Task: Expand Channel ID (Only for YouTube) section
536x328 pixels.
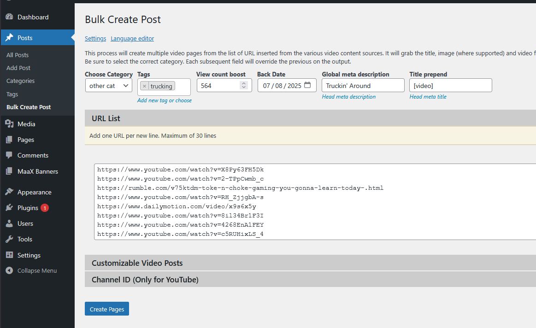Action: [145, 280]
